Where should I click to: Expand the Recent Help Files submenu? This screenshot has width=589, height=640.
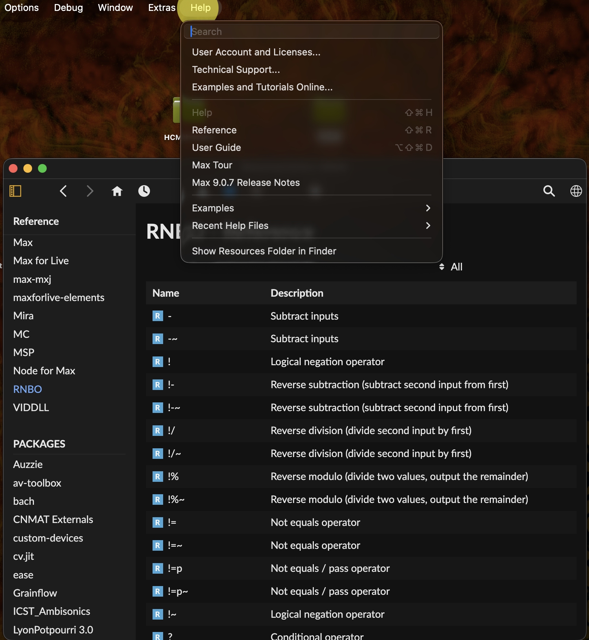311,226
